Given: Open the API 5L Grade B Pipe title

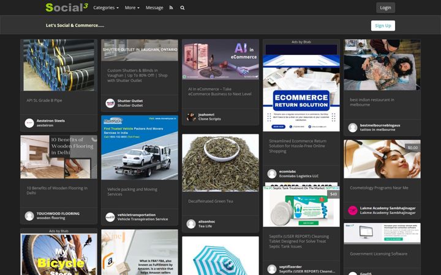Looking at the screenshot, I should click(x=44, y=100).
